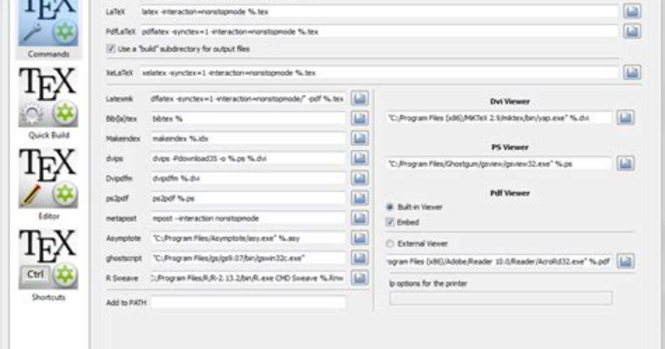The image size is (665, 349).
Task: Browse for the Dvi Viewer program
Action: click(x=626, y=118)
